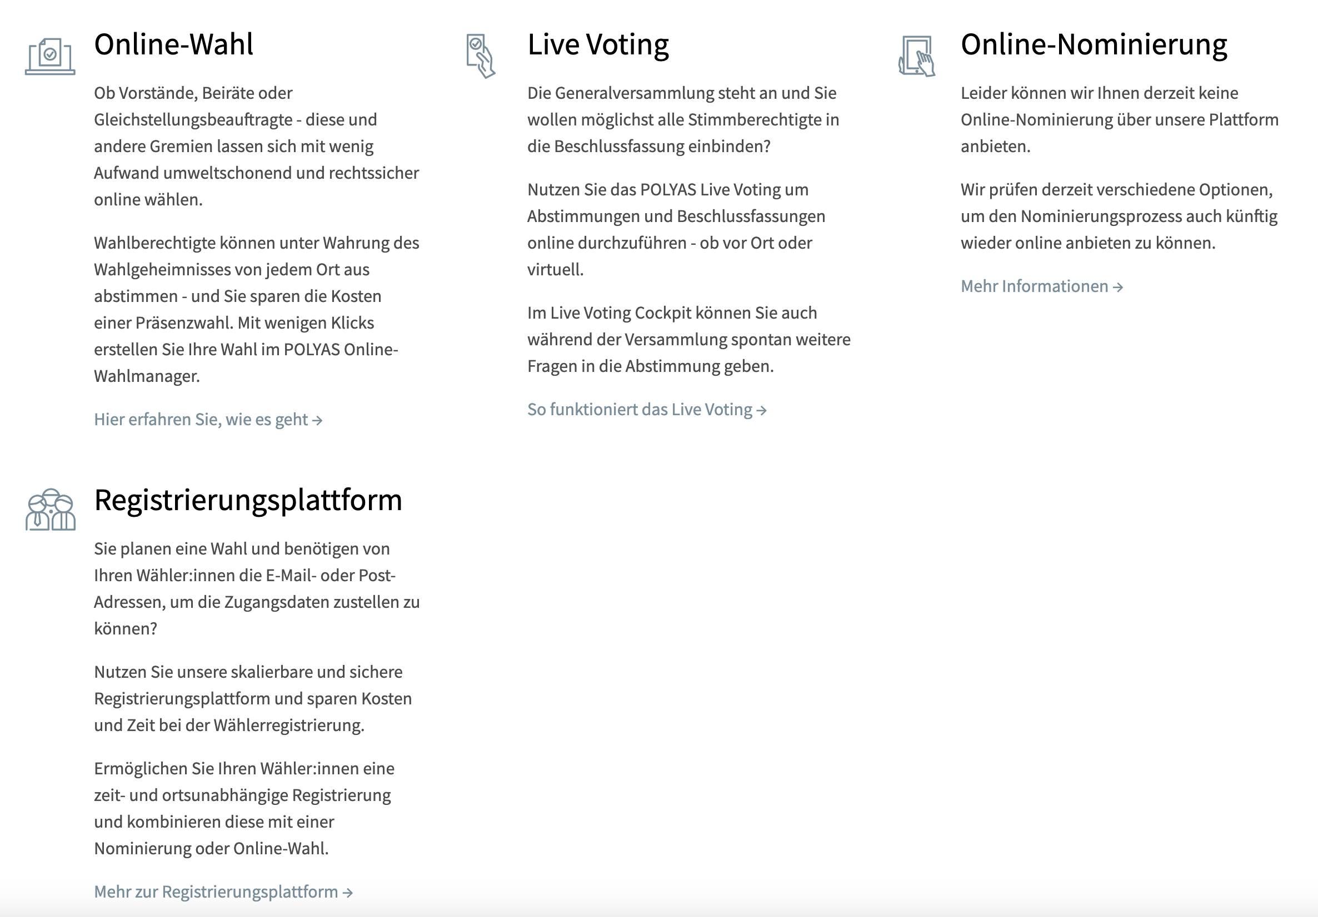
Task: Click the Online-Nominierung tablet touch icon
Action: (917, 56)
